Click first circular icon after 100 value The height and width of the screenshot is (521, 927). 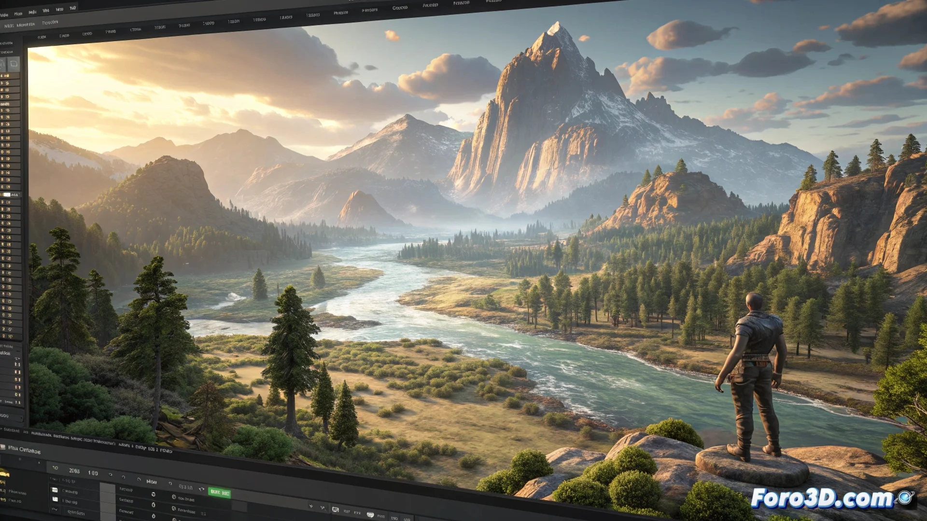110,475
